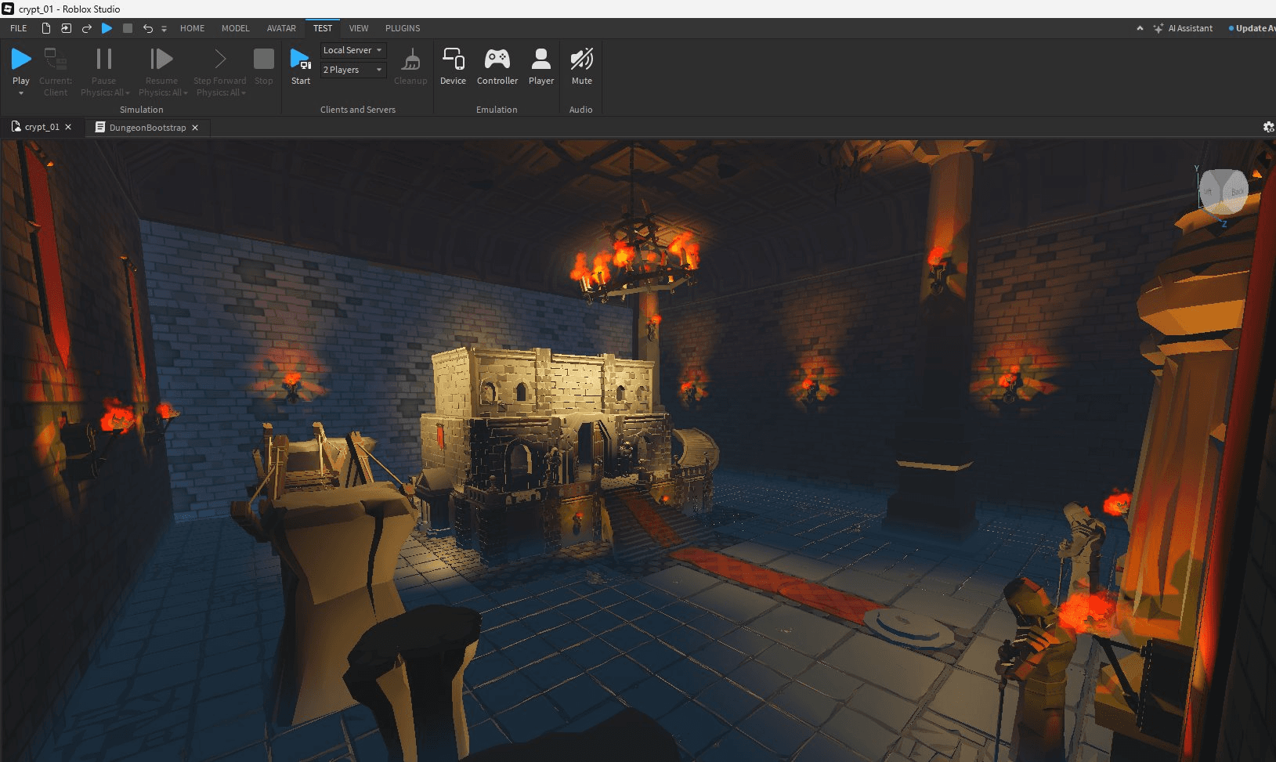Click the Redo arrow in quick access toolbar

87,28
